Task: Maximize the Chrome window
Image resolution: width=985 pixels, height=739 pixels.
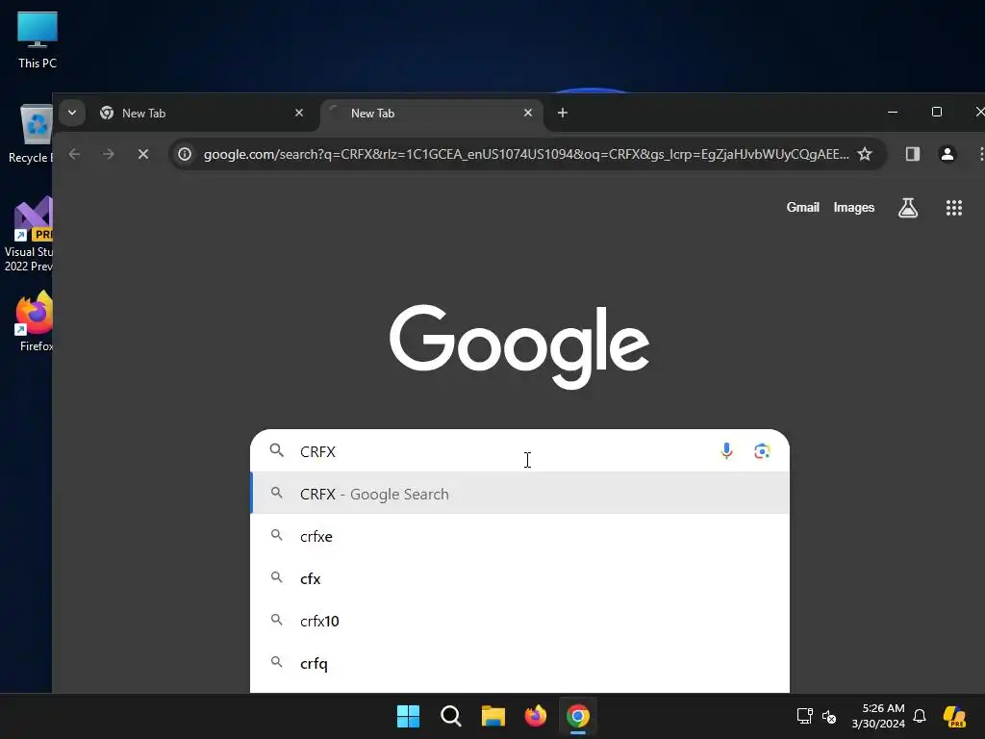Action: pyautogui.click(x=937, y=112)
